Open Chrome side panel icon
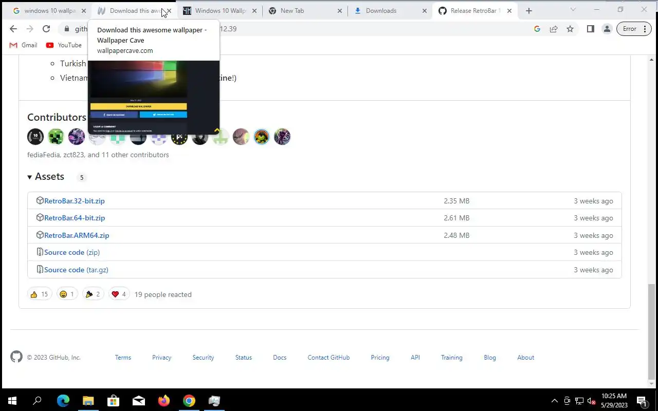This screenshot has height=411, width=658. click(590, 29)
